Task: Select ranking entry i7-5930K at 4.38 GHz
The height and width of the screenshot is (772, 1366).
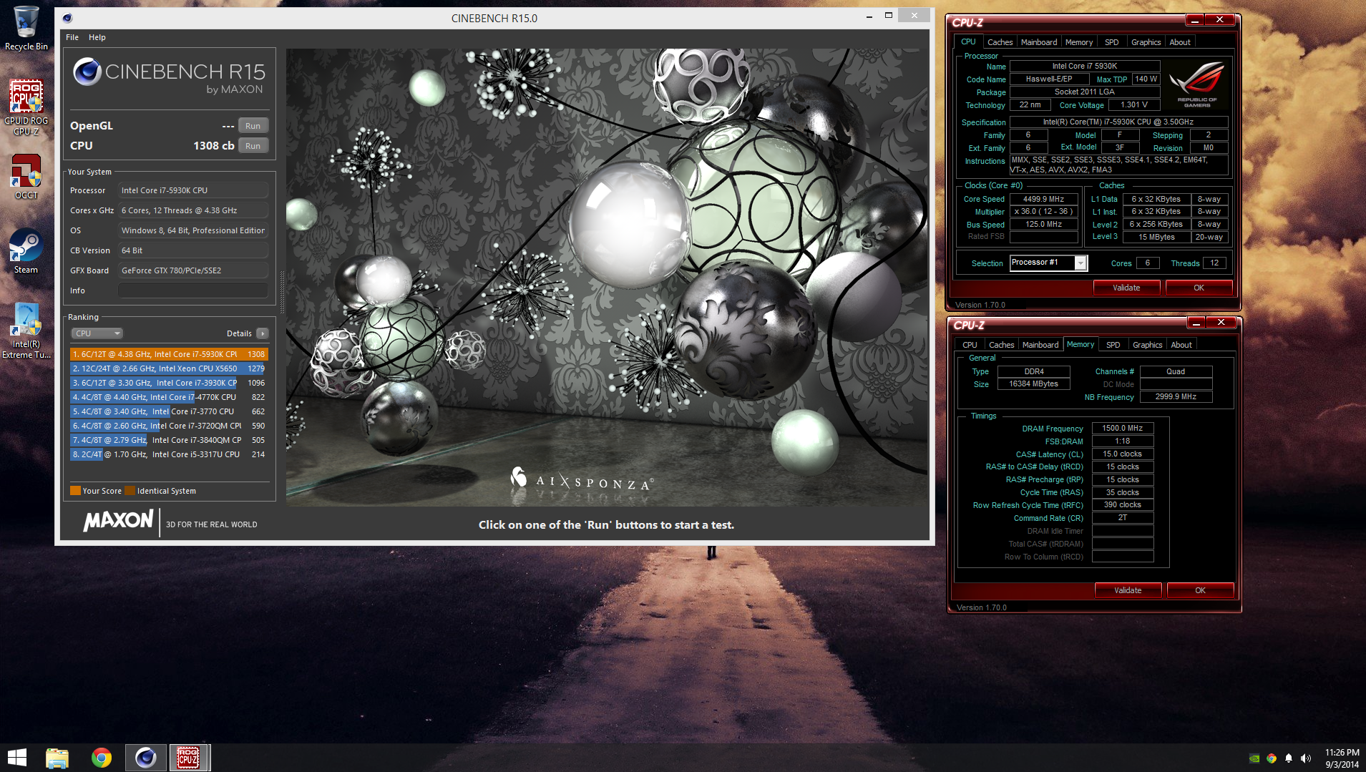Action: coord(169,354)
